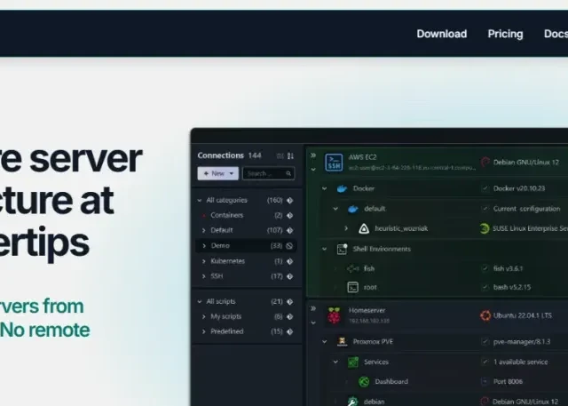This screenshot has height=406, width=568.
Task: Click the Ubuntu 22.04.1 LTS label
Action: [523, 315]
